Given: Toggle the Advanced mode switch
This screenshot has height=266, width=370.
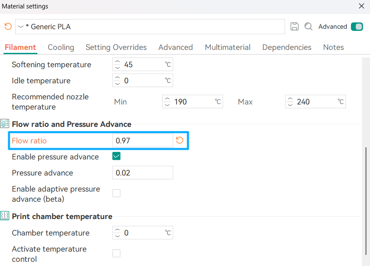Looking at the screenshot, I should tap(357, 27).
